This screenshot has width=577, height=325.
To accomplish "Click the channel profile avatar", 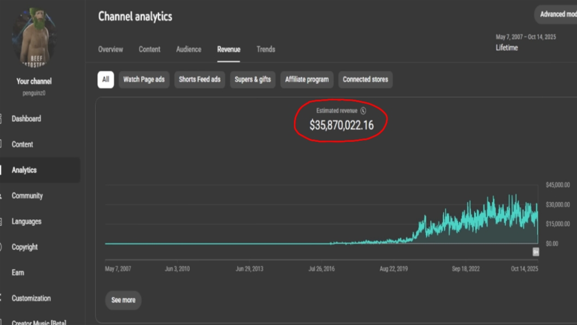I will 34,38.
